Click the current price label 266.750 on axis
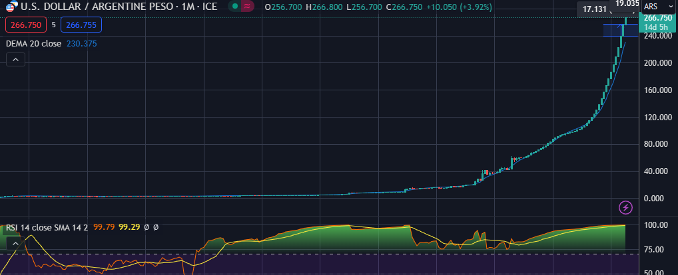 point(657,18)
